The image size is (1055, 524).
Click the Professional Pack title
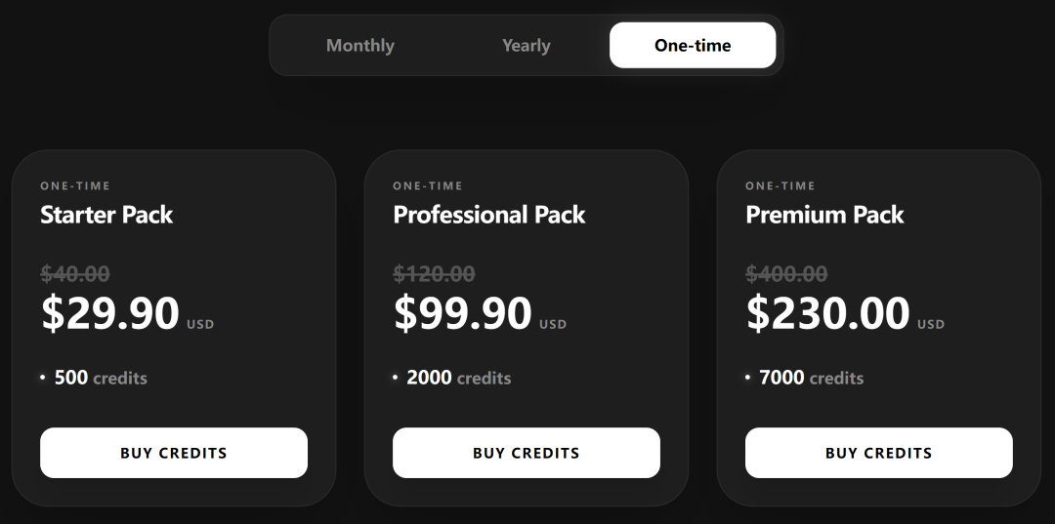pyautogui.click(x=489, y=215)
